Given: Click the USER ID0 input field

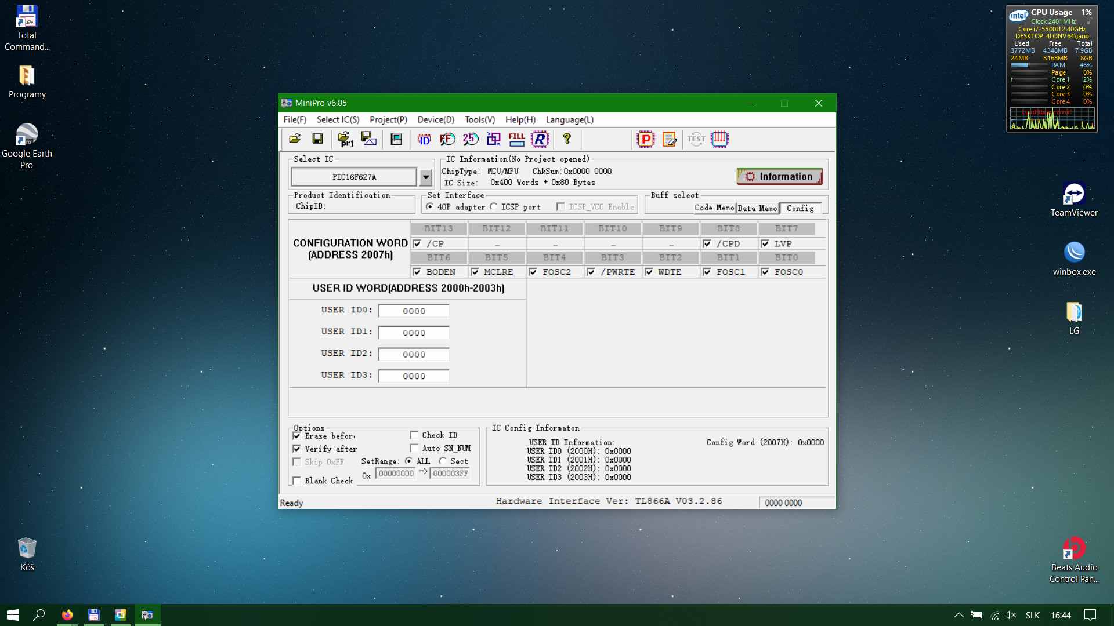Looking at the screenshot, I should click(414, 311).
